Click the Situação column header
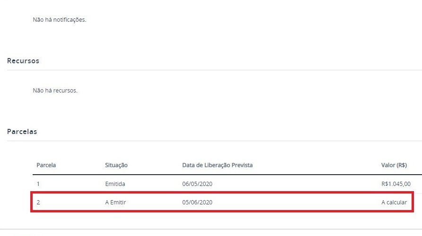 pos(116,165)
